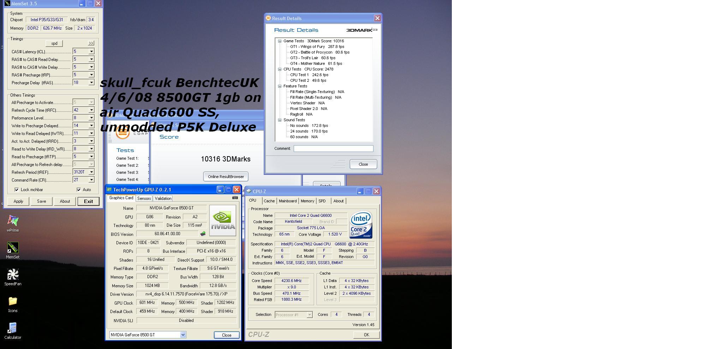Collapse the Game Tests tree node

[x=280, y=41]
